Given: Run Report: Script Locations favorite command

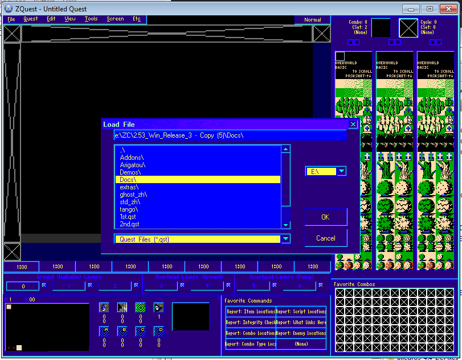Looking at the screenshot, I should point(301,312).
